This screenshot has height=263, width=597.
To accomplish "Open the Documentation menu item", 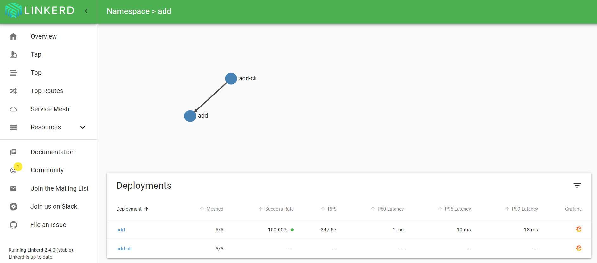I will [x=53, y=152].
